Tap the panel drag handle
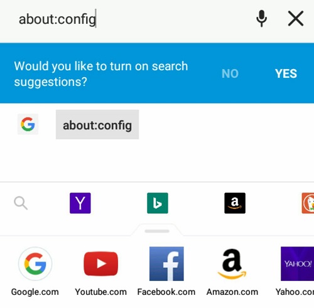This screenshot has width=314, height=308. point(157,231)
